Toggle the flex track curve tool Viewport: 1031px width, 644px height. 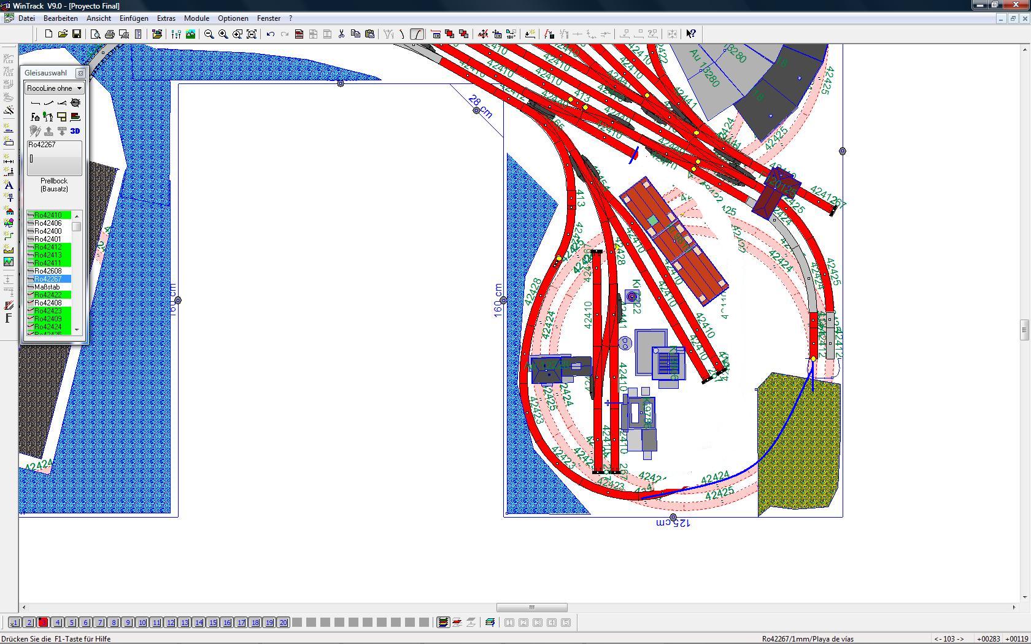pos(417,34)
